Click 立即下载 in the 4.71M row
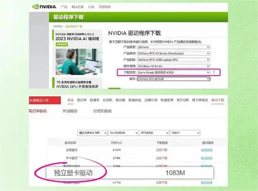 pos(162,183)
